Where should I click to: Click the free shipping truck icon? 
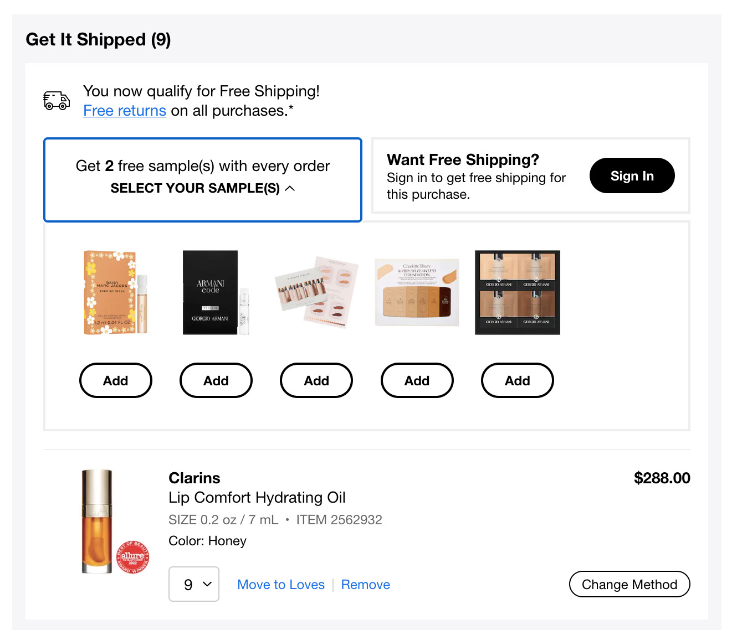56,100
